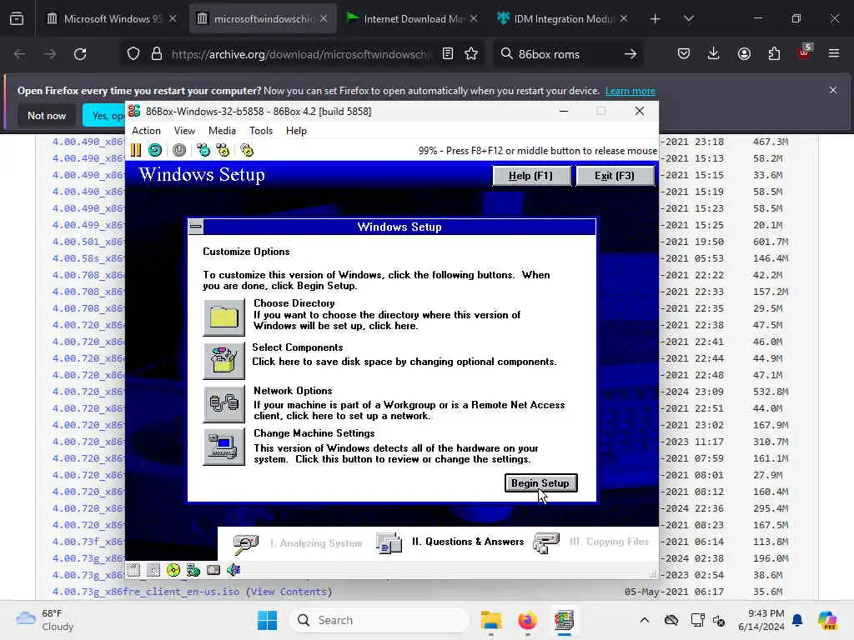Open the Firefox account icon
This screenshot has width=854, height=640.
(744, 53)
